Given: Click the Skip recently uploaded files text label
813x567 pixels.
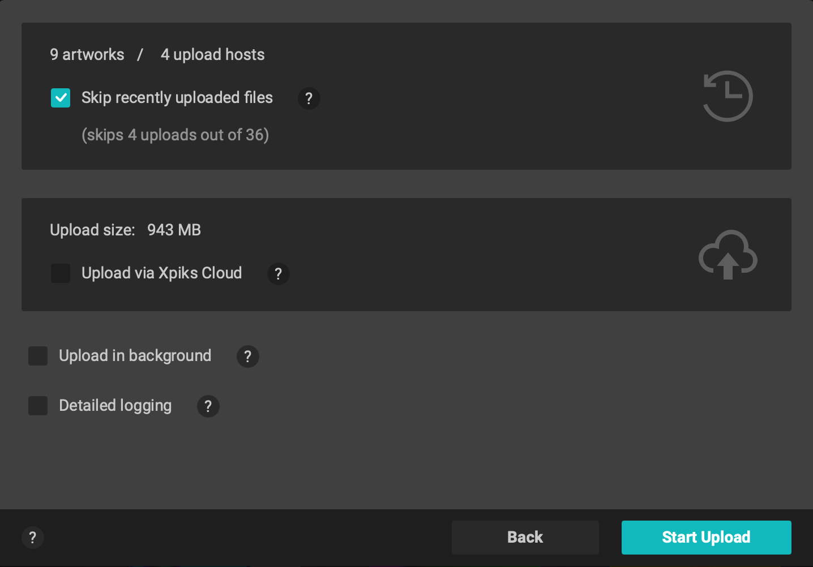Looking at the screenshot, I should [x=177, y=97].
